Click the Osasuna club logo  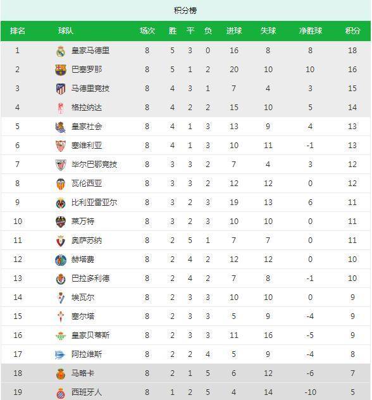61,241
